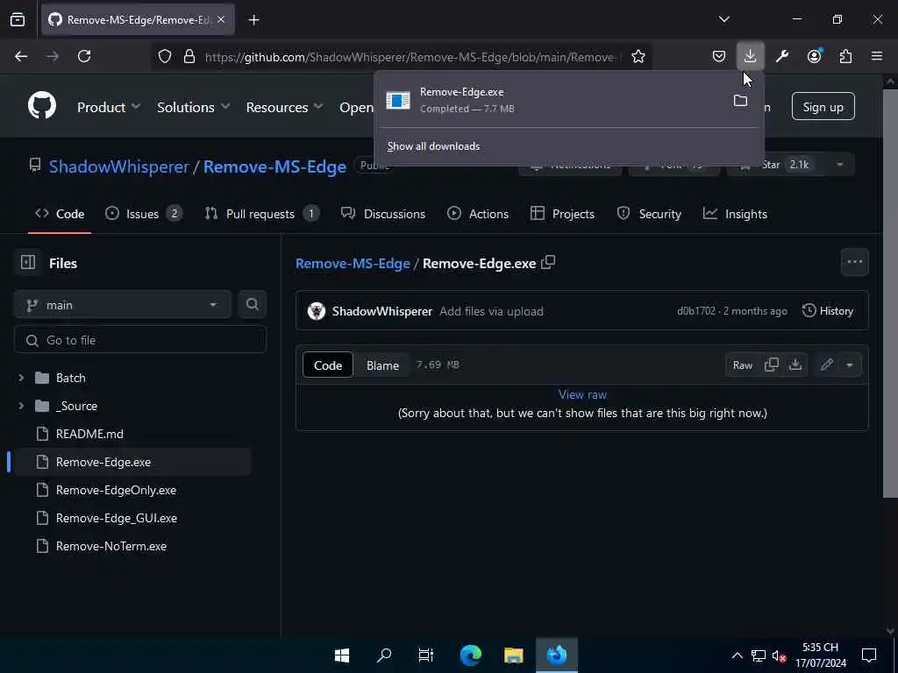Click the Go to file search field
The height and width of the screenshot is (673, 898).
pyautogui.click(x=139, y=340)
